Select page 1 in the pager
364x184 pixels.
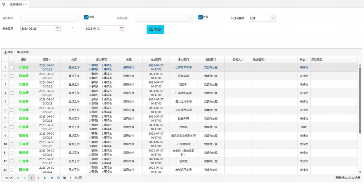(31, 178)
